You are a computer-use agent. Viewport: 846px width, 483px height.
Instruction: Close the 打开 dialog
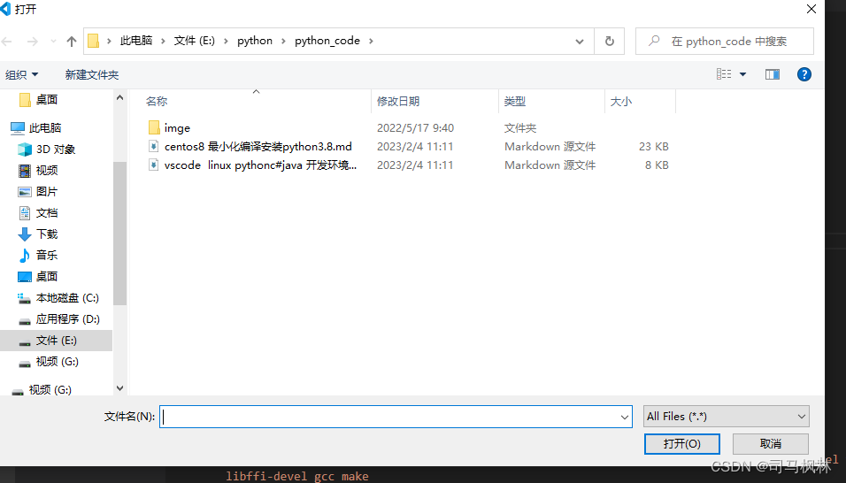point(811,9)
